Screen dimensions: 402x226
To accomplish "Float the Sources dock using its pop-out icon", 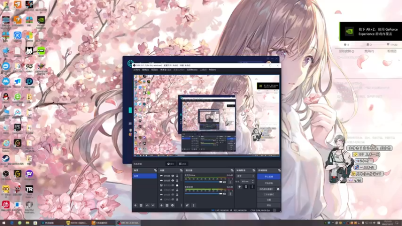I will [181, 170].
